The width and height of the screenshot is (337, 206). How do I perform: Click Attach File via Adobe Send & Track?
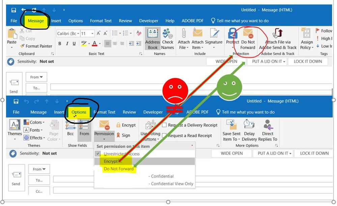(278, 39)
